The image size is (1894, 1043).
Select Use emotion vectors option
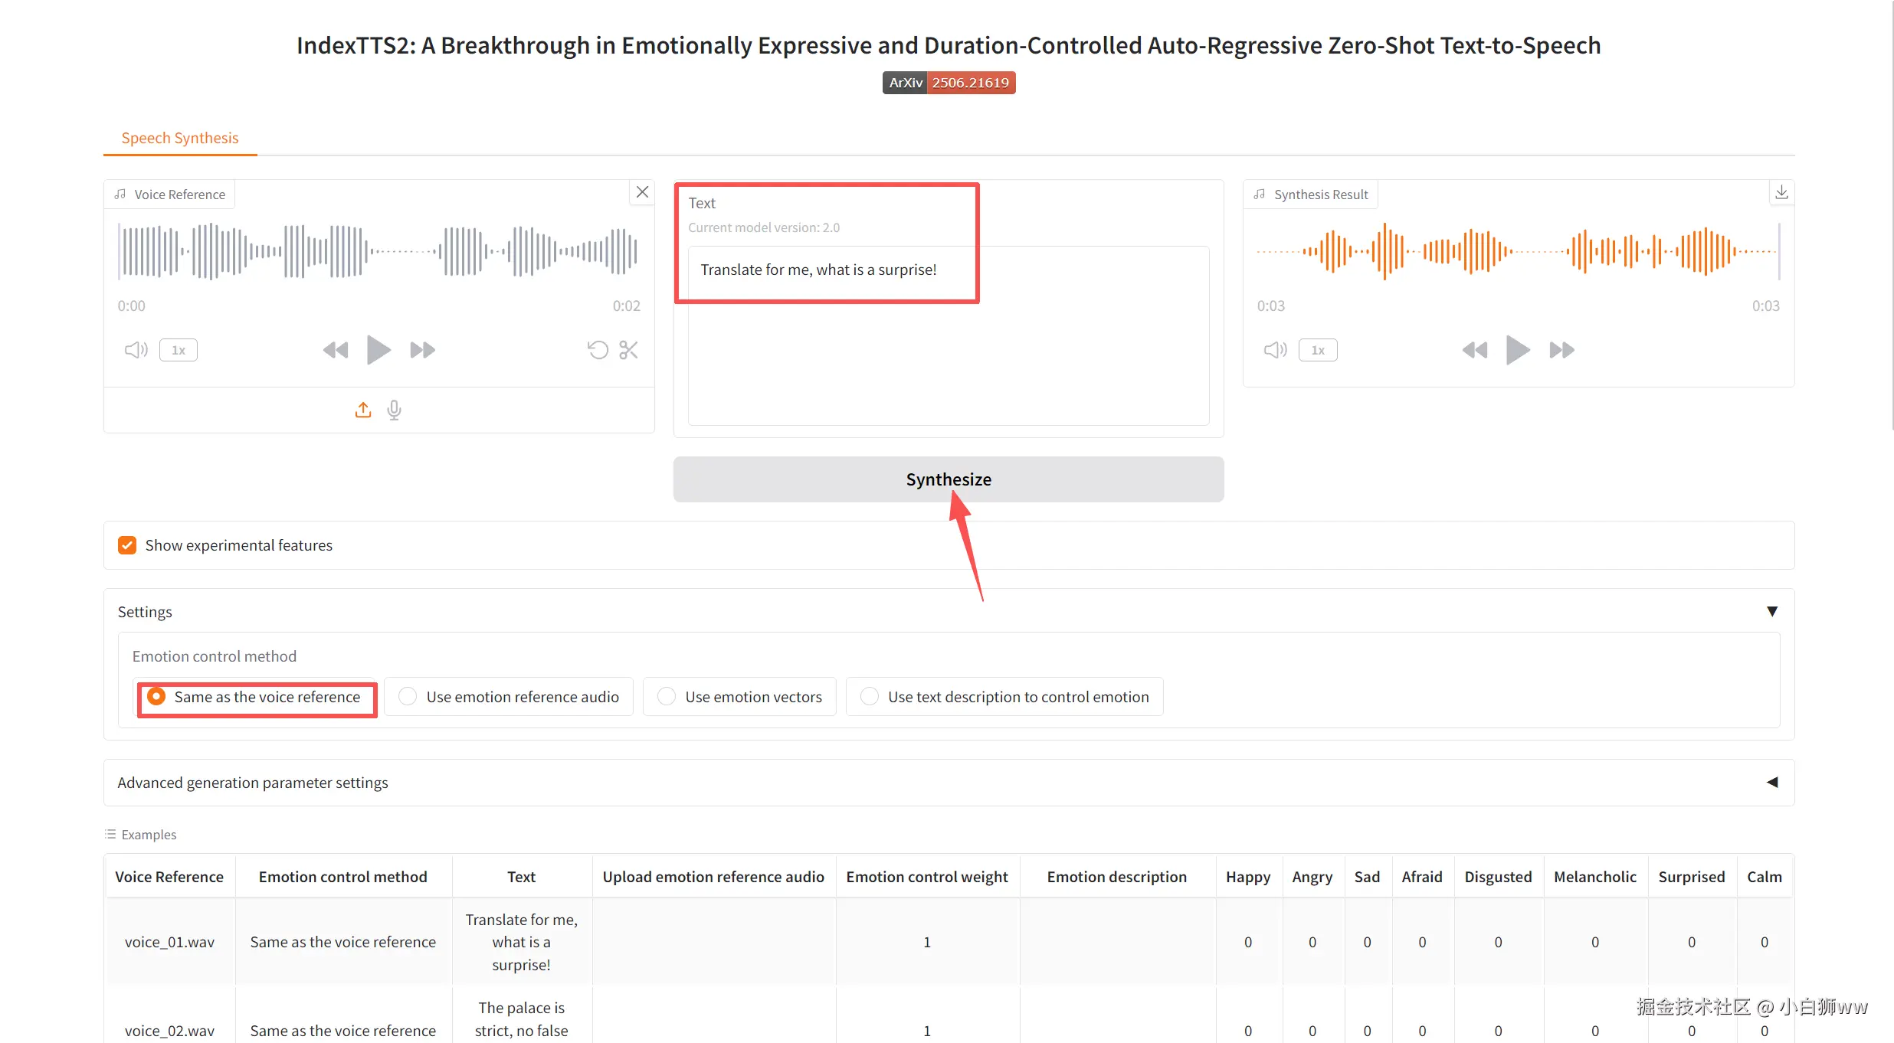[667, 696]
